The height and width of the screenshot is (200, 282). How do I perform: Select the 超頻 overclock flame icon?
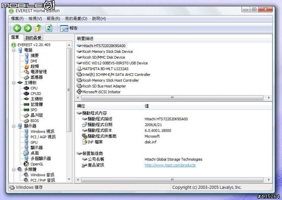pyautogui.click(x=26, y=67)
